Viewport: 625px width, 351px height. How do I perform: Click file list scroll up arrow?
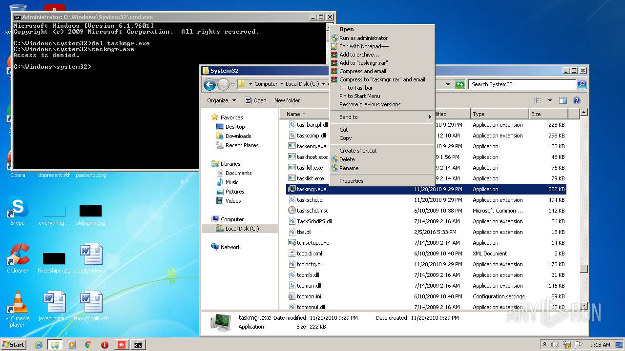pos(583,113)
